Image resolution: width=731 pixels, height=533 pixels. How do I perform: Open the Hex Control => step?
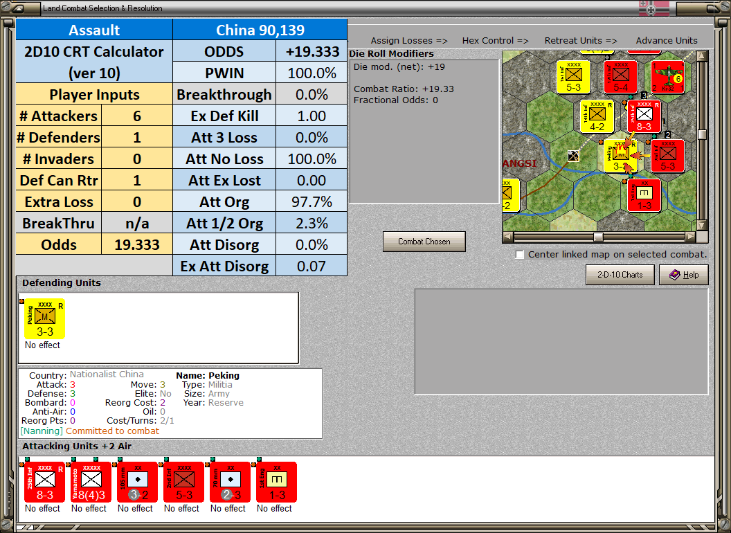click(495, 41)
